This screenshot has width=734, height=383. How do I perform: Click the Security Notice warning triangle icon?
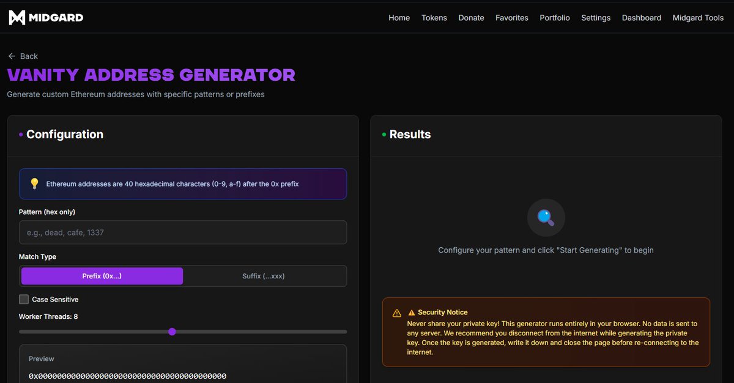[397, 313]
